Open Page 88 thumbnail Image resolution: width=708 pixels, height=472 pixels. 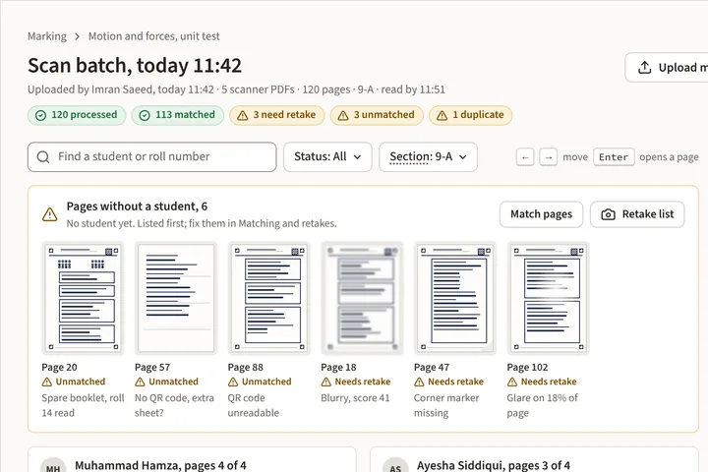coord(268,298)
